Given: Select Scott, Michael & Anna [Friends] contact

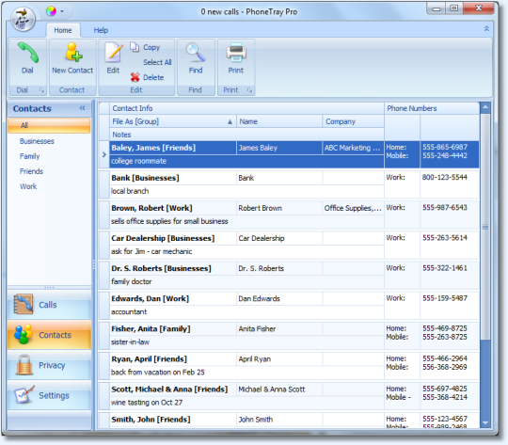Looking at the screenshot, I should point(169,389).
